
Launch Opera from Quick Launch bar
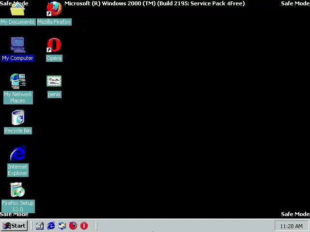point(84,226)
